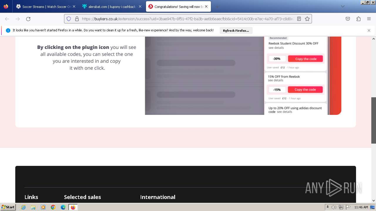Open Save to Pocket icon
This screenshot has width=376, height=211.
(348, 19)
